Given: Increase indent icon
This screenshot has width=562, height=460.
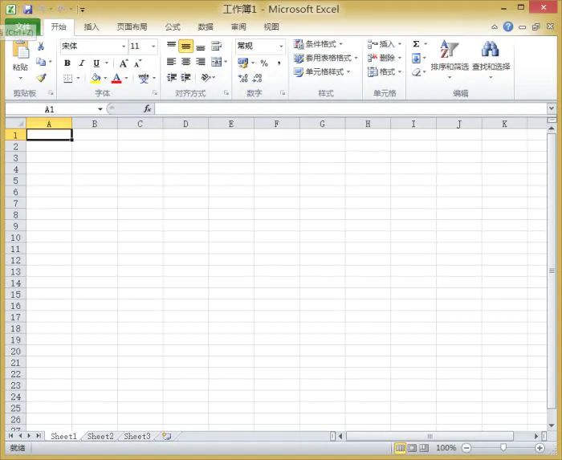Looking at the screenshot, I should point(185,77).
